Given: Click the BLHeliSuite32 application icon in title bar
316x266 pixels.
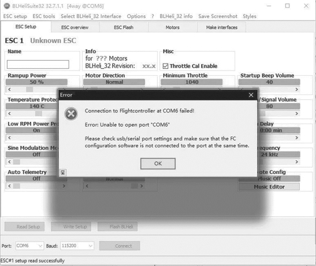Looking at the screenshot, I should (7, 6).
